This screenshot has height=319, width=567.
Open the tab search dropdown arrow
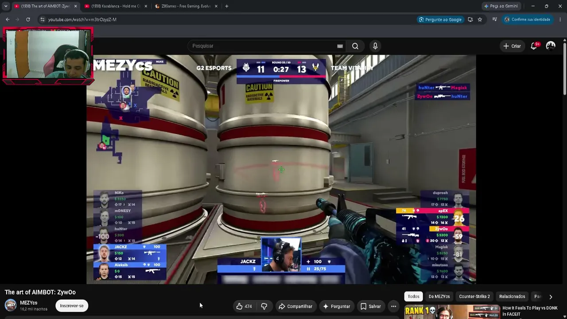pyautogui.click(x=6, y=6)
